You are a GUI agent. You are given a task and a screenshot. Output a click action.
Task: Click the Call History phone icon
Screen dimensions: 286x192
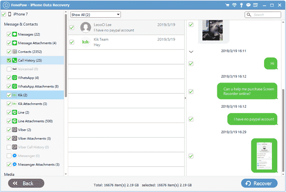coord(15,60)
